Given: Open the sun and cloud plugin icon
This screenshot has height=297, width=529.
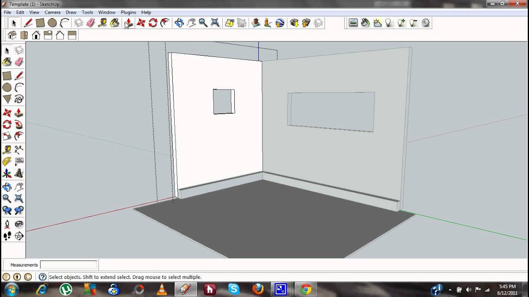Looking at the screenshot, I should pyautogui.click(x=377, y=23).
